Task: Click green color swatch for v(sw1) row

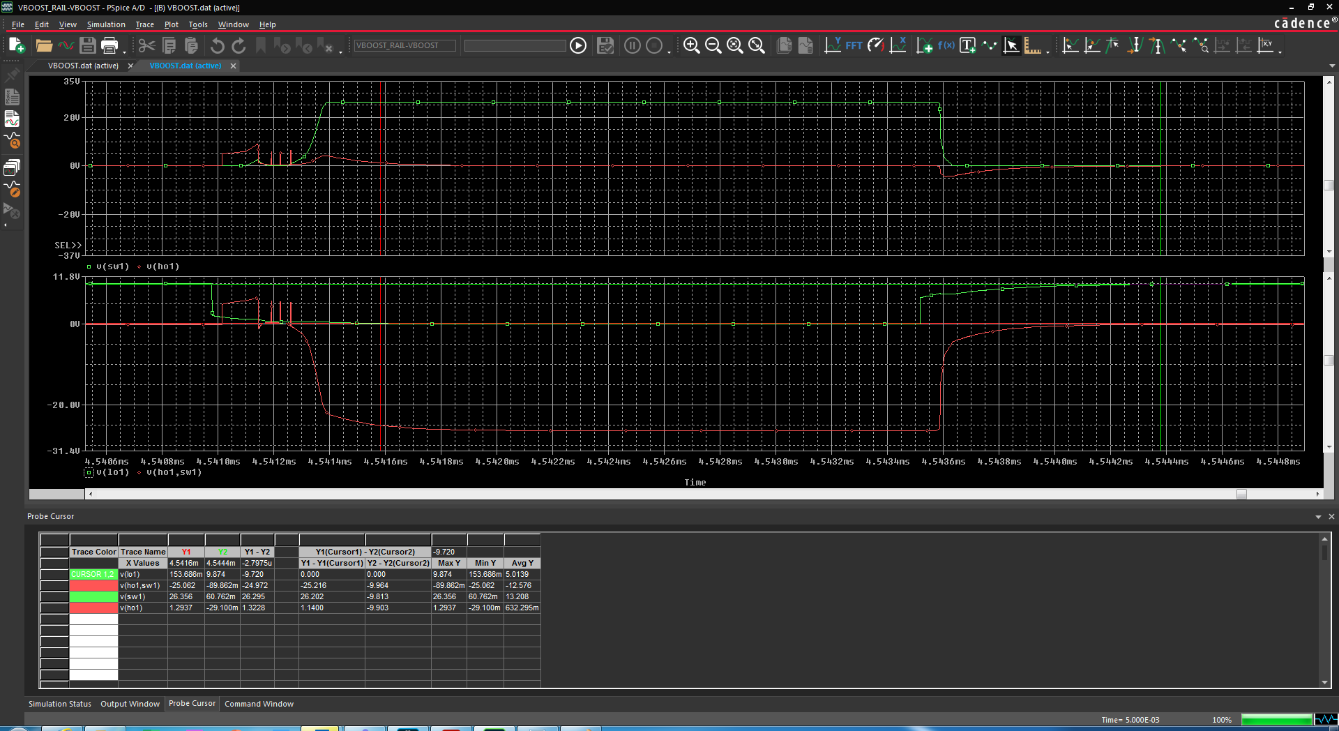Action: (93, 596)
